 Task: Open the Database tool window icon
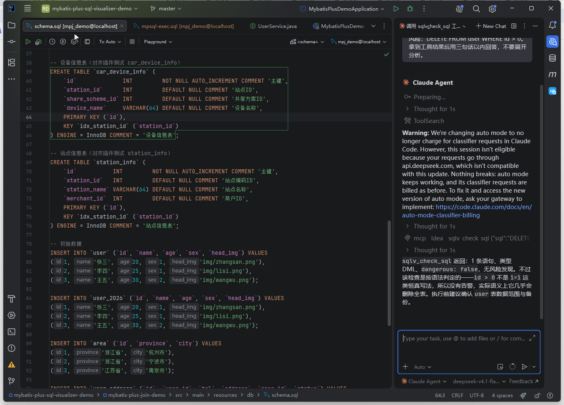tap(553, 58)
